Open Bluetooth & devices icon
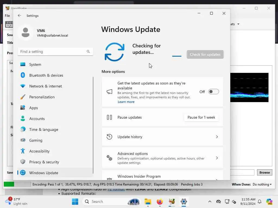Viewport: 278px width, 208px height. click(x=23, y=75)
